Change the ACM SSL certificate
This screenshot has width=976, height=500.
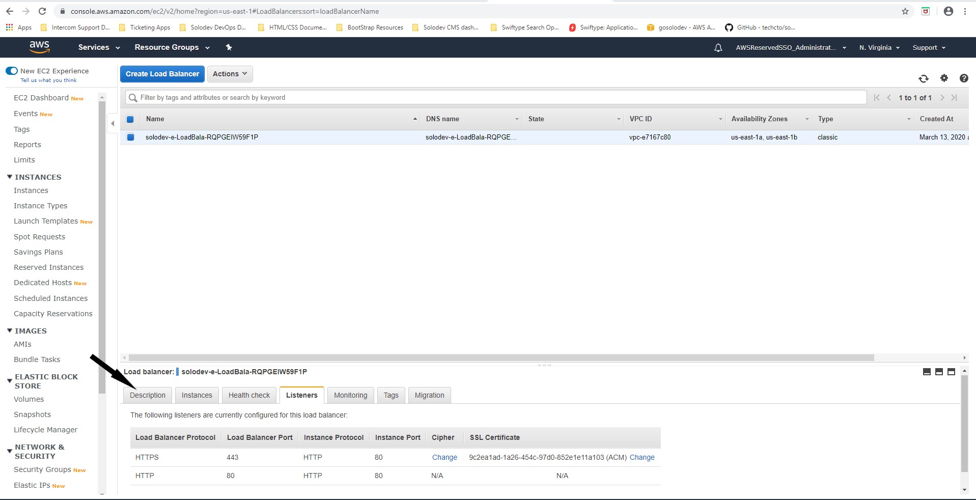(x=642, y=457)
